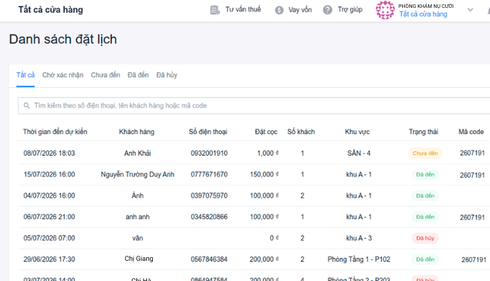Click phone number 0932001910
490x281 pixels.
coord(209,153)
